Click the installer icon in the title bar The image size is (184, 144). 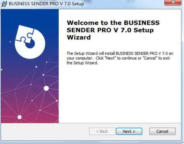click(x=4, y=4)
